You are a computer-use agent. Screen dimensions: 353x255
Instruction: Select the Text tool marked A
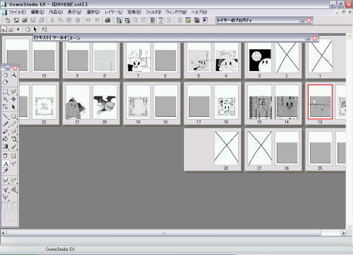tap(6, 163)
